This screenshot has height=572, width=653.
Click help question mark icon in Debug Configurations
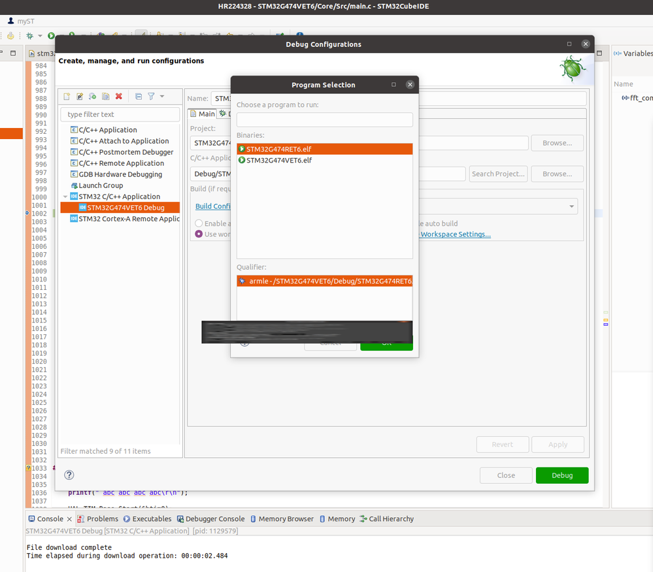coord(69,475)
